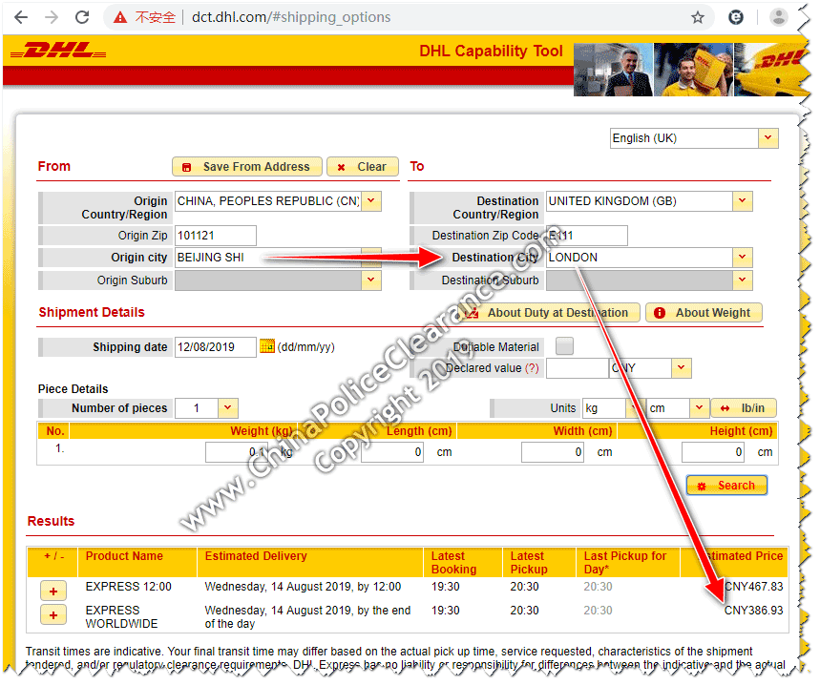Click Save From Address button
The height and width of the screenshot is (685, 820).
[x=247, y=167]
